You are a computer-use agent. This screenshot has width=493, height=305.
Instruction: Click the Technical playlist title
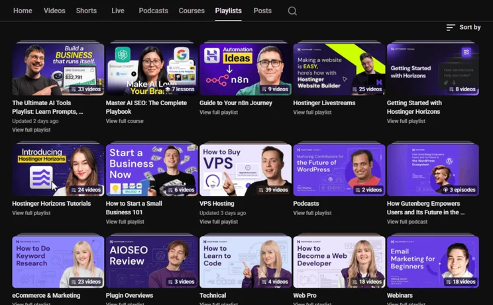point(213,296)
